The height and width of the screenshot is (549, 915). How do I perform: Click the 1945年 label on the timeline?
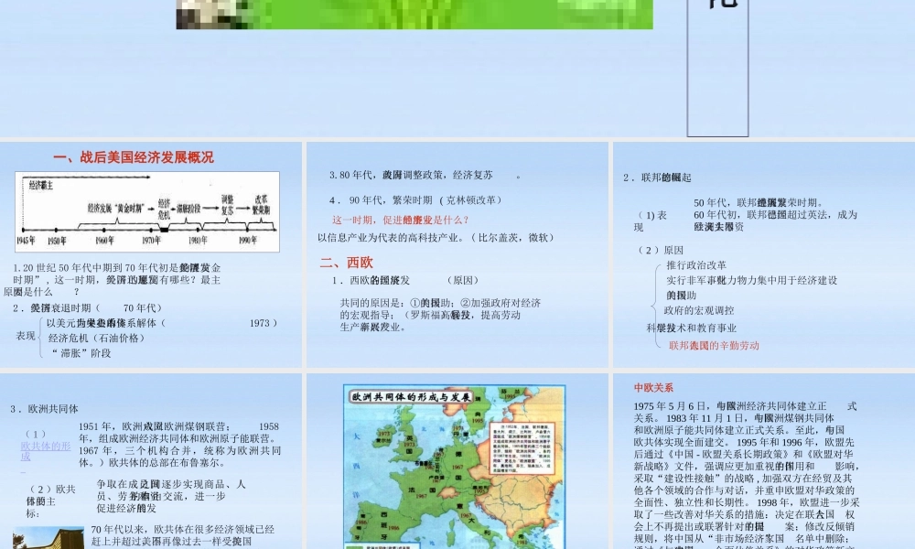tap(25, 241)
